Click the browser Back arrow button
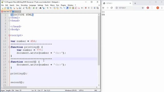 [x=103, y=8]
